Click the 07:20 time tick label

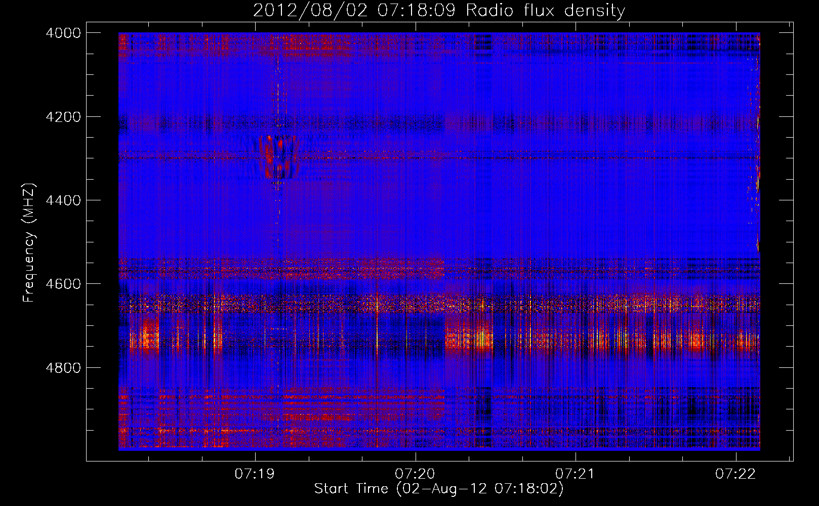tap(415, 474)
